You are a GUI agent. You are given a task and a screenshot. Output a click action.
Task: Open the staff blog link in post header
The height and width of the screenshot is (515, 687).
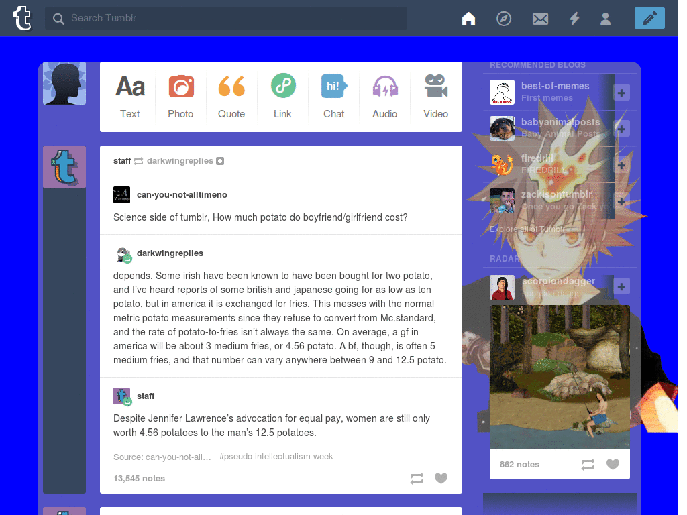point(122,161)
